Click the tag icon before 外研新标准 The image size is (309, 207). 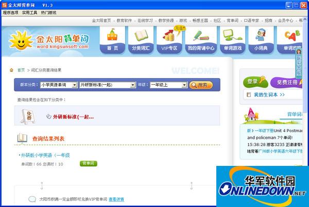pyautogui.click(x=49, y=117)
